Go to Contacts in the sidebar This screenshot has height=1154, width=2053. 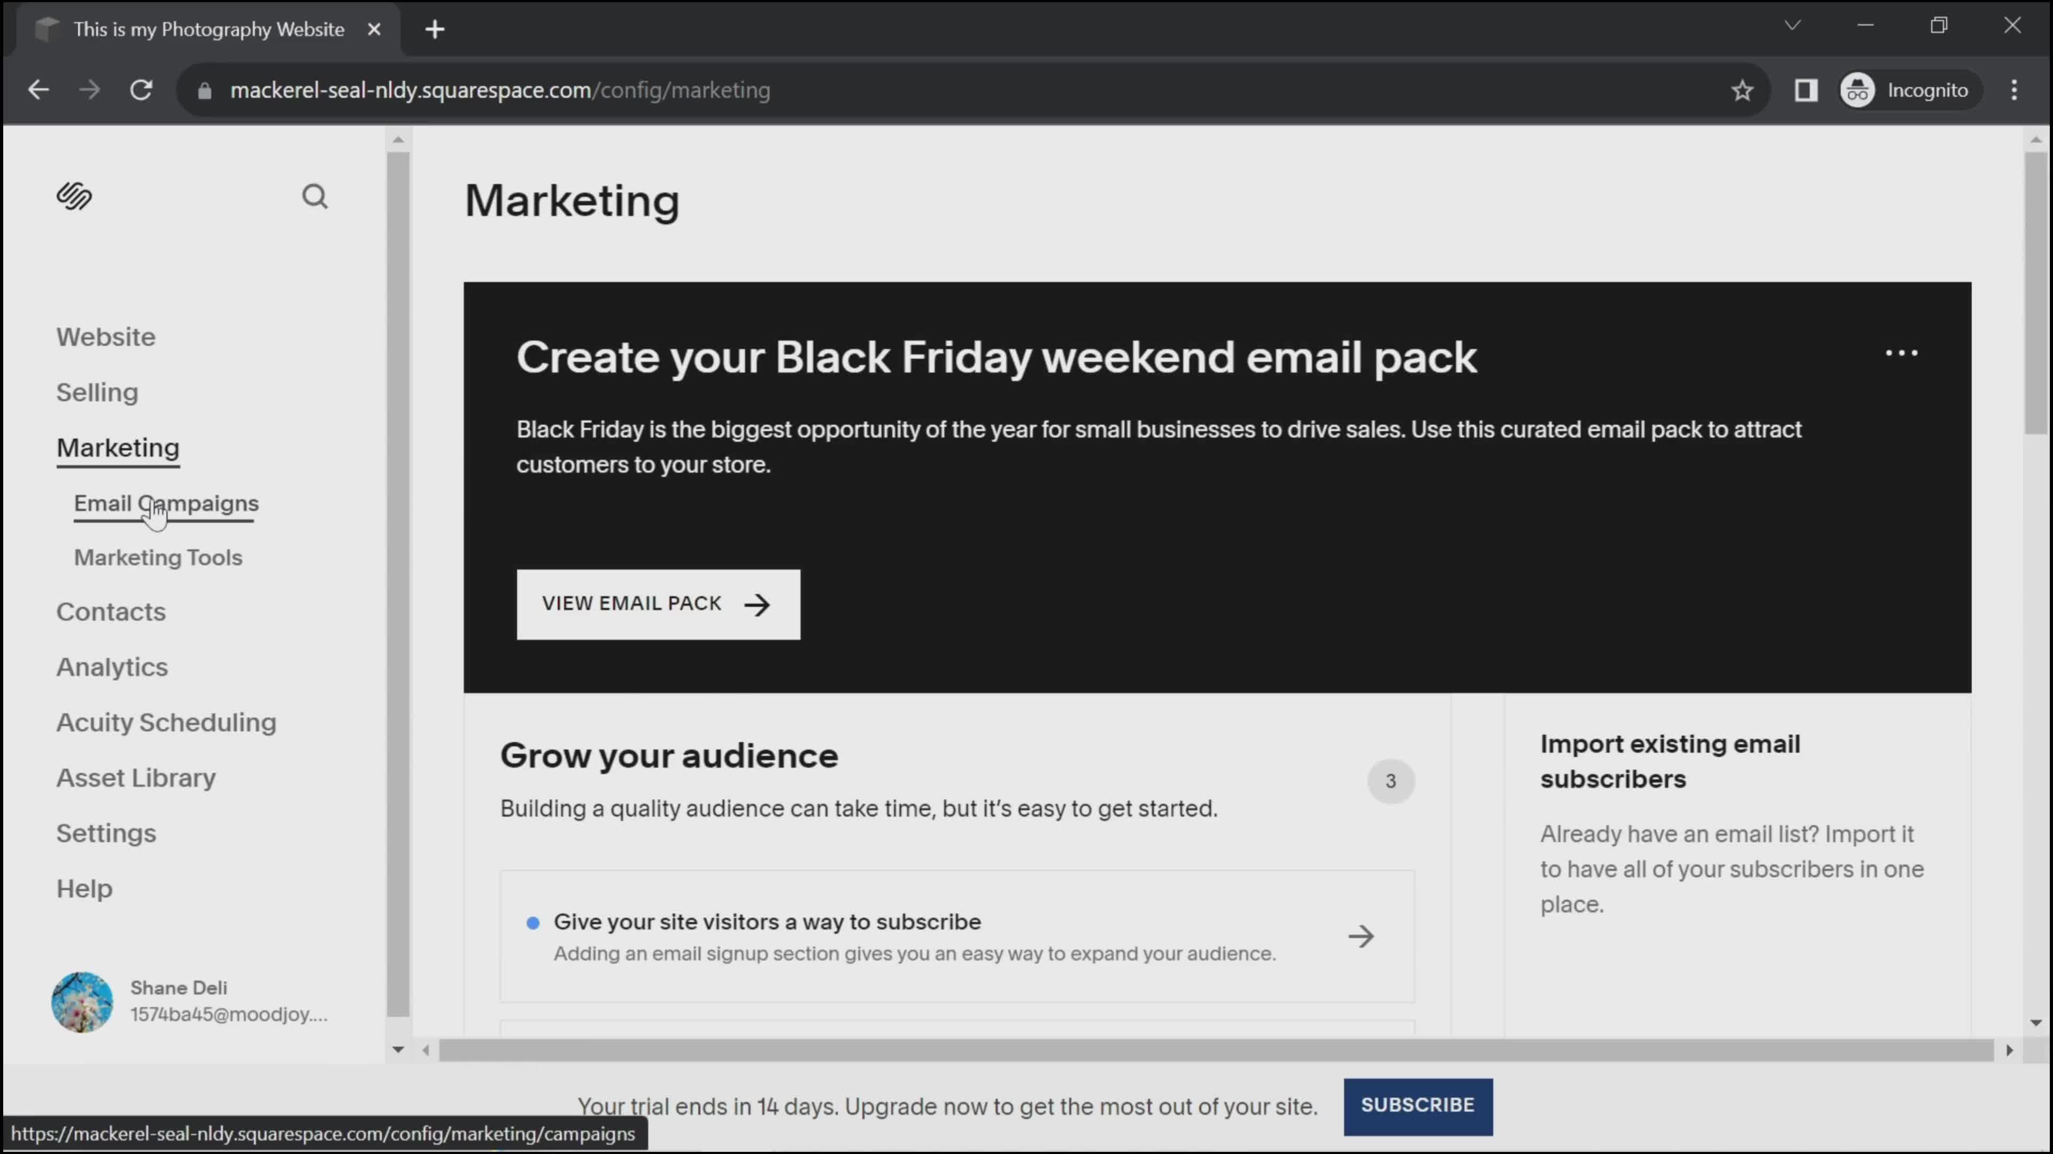pyautogui.click(x=111, y=612)
